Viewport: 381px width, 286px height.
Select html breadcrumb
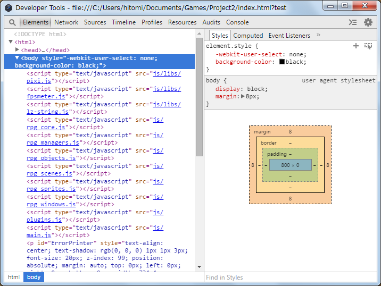[x=14, y=277]
